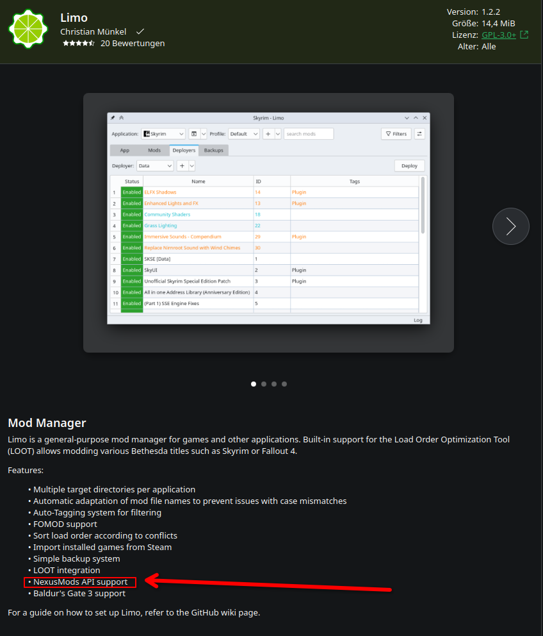Select the second carousel dot
The height and width of the screenshot is (636, 543).
click(264, 383)
